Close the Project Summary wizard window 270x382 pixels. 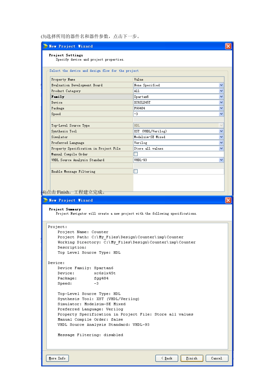[x=228, y=200]
